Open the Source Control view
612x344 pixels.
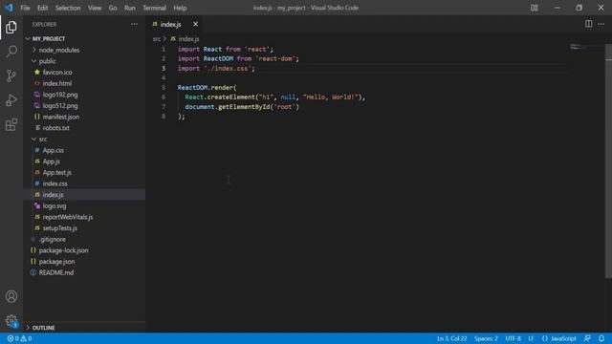(11, 75)
